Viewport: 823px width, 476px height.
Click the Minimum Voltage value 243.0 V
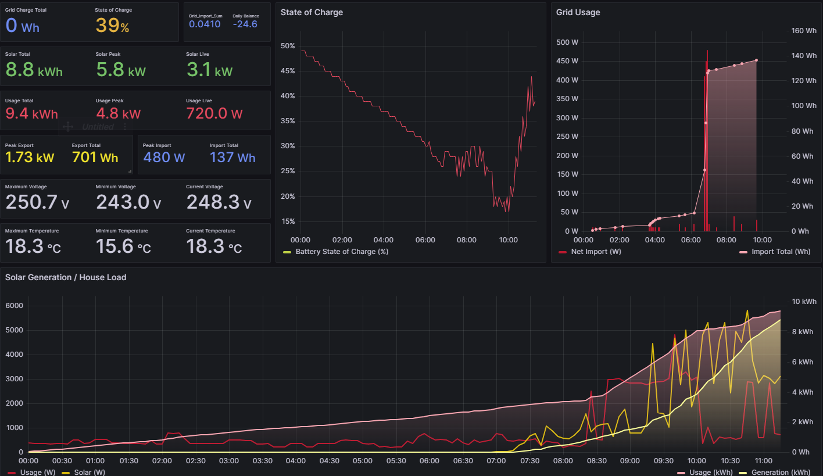coord(128,202)
